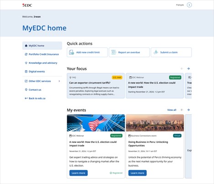The image size is (214, 184).
Task: Click the FAQ pin icon on the tariffs card
Action: pyautogui.click(x=70, y=78)
